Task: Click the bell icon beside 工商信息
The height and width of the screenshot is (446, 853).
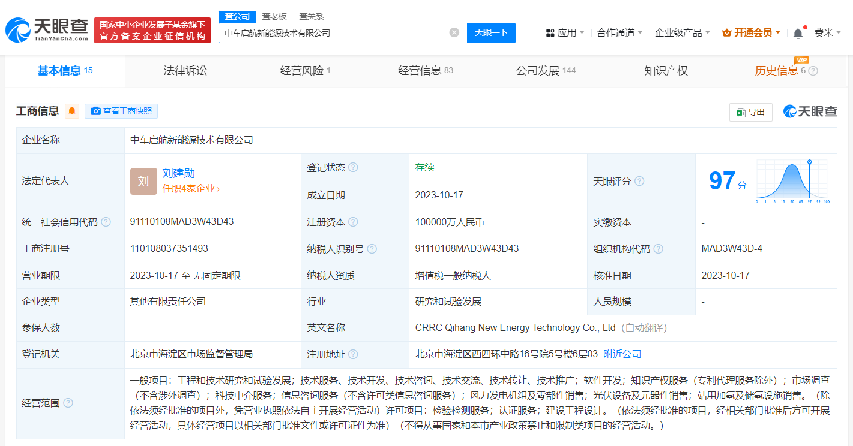Action: (x=71, y=111)
